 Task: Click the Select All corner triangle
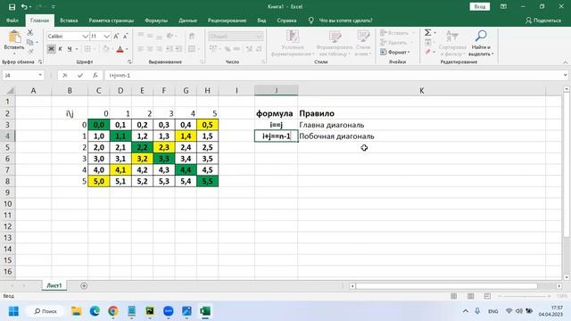(11, 90)
